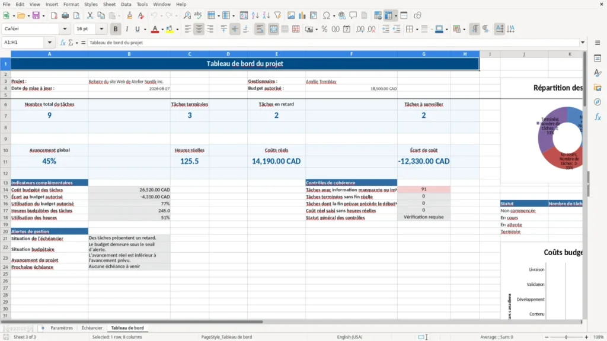The height and width of the screenshot is (341, 607).
Task: Click the Increase Indent icon
Action: 385,29
